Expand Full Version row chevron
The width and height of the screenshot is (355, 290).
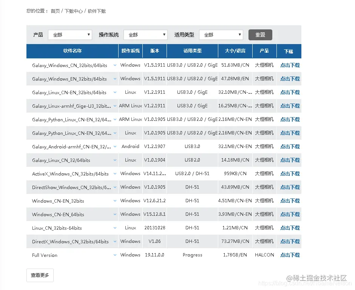(115, 255)
